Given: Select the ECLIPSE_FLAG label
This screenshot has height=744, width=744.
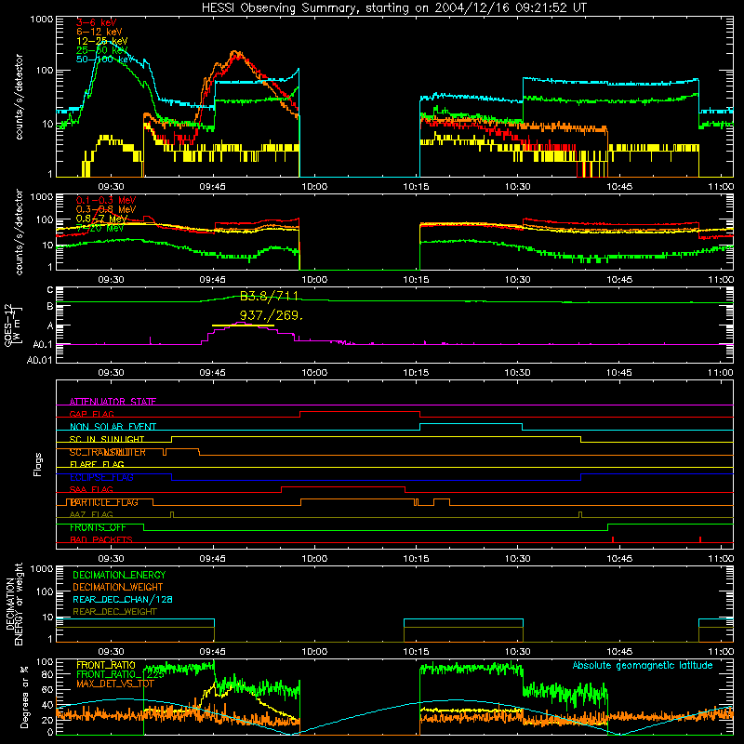Looking at the screenshot, I should tap(101, 477).
